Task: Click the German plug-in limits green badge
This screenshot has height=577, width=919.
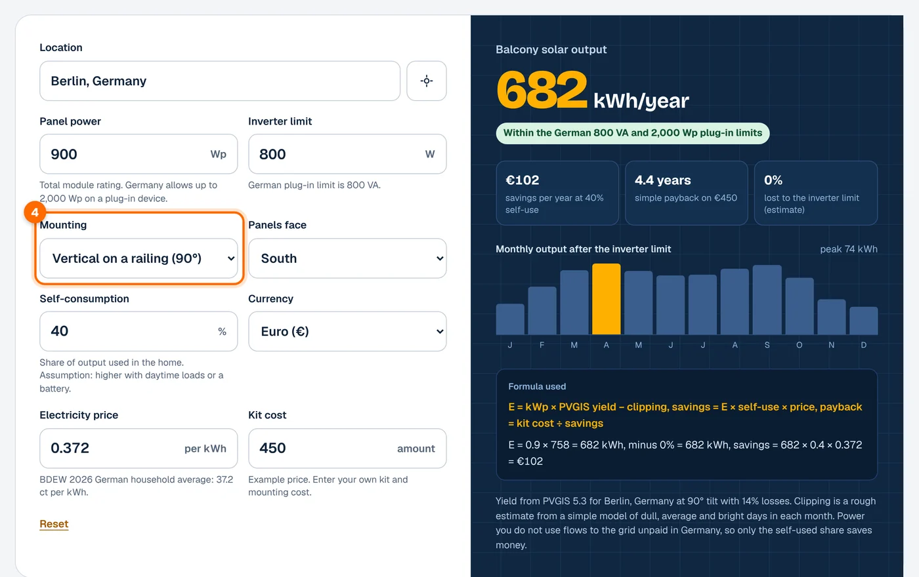Action: [633, 133]
